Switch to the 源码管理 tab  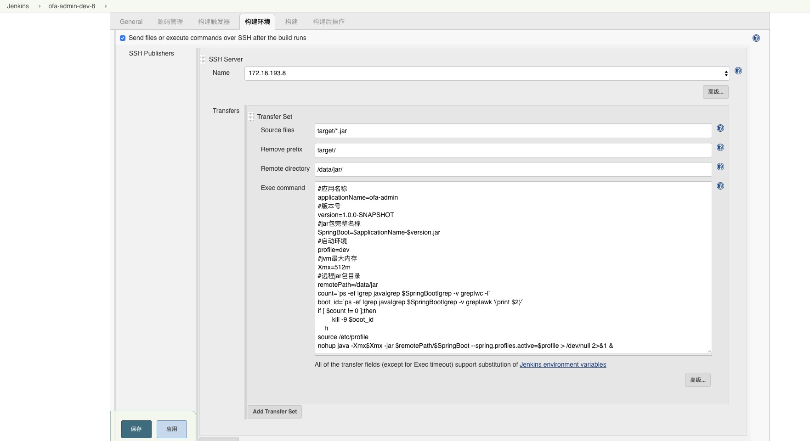pos(170,22)
